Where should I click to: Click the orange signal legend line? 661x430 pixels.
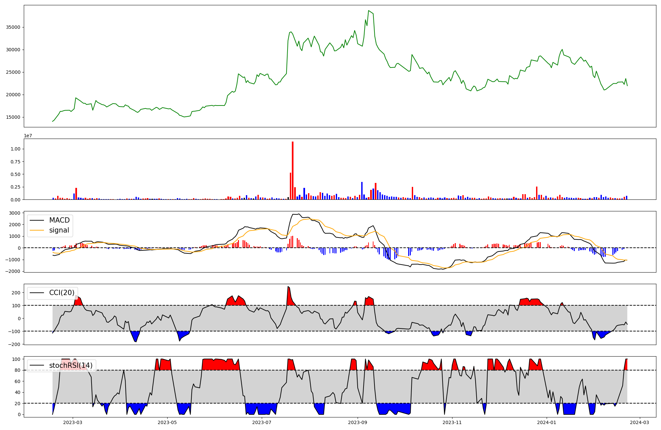tap(37, 230)
